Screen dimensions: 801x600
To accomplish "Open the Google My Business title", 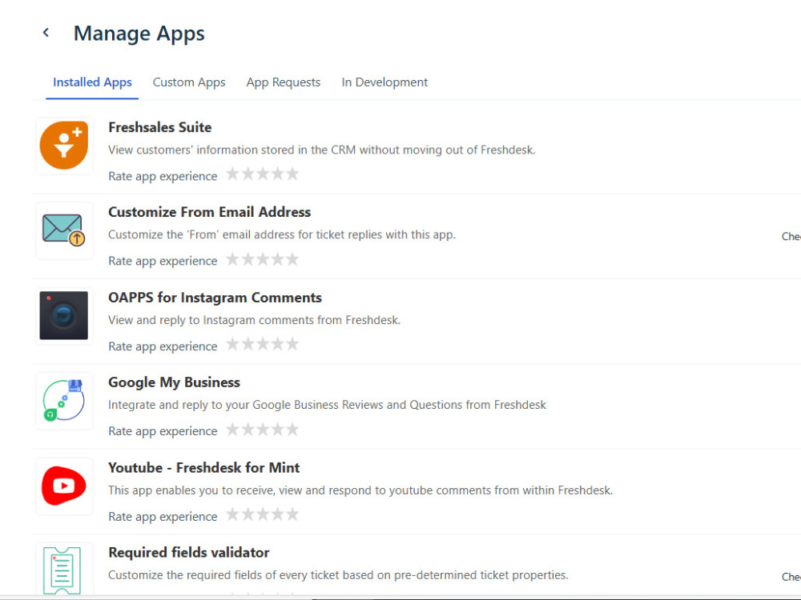I will pyautogui.click(x=174, y=382).
